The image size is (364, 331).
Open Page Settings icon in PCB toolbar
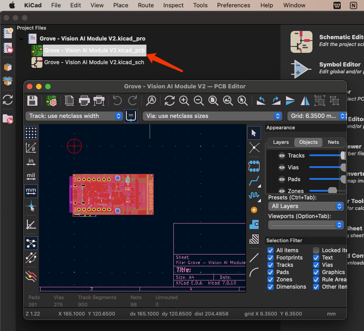click(69, 101)
